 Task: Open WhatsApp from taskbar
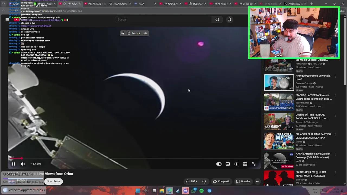194,191
